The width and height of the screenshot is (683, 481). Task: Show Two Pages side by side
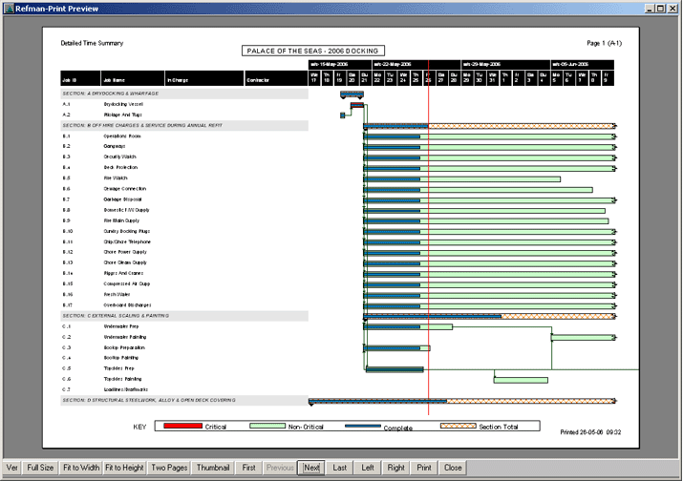(169, 468)
